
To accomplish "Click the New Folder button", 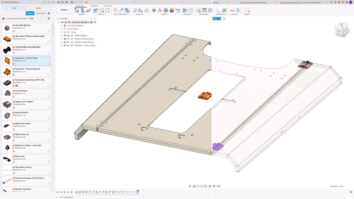I will point(41,13).
